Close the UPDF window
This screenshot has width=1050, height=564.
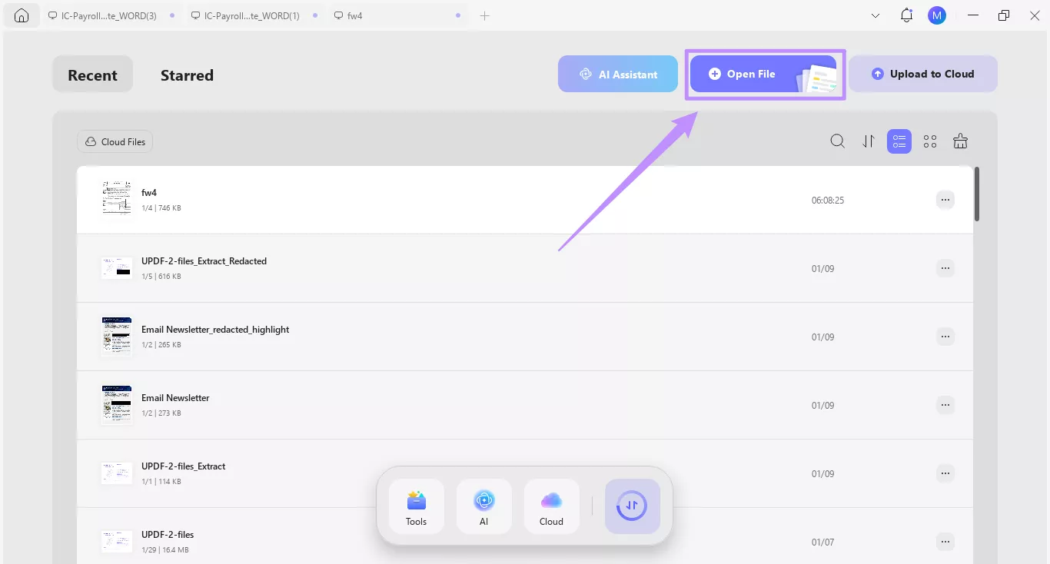point(1033,15)
